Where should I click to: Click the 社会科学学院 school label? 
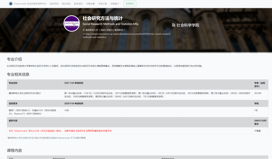(188, 25)
